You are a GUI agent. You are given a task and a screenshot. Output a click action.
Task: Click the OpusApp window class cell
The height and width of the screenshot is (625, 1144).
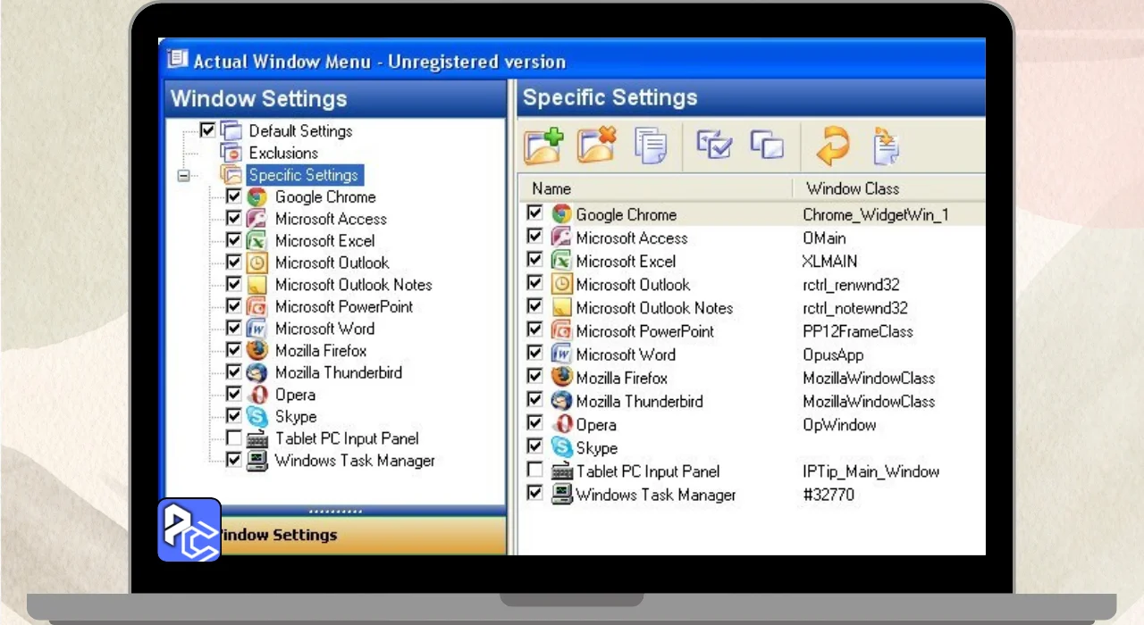coord(833,354)
